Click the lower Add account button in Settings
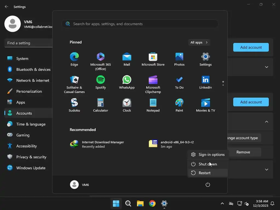 (251, 102)
